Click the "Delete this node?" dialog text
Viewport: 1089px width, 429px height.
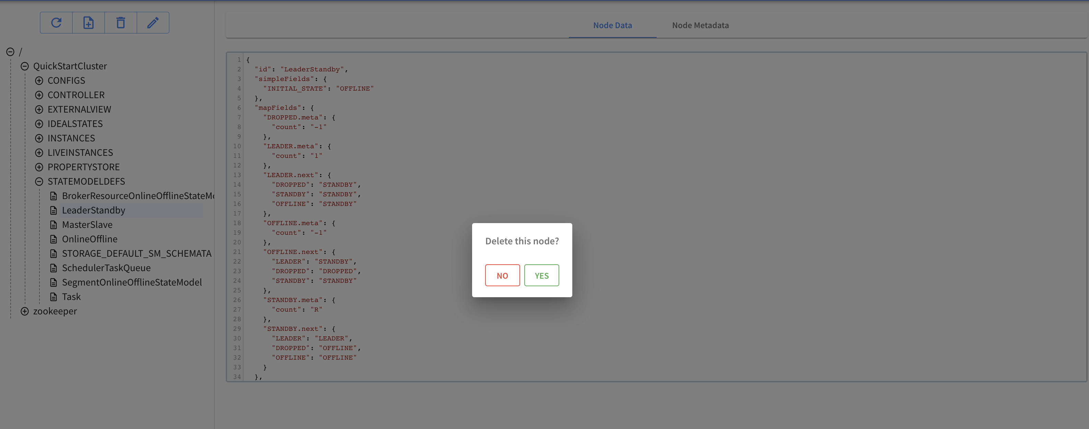tap(522, 241)
